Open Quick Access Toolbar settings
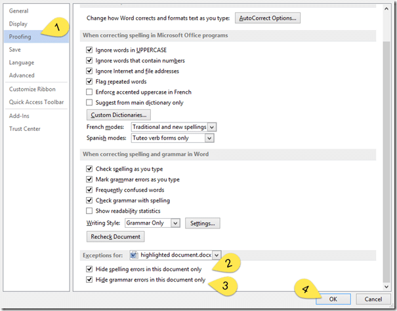 (x=37, y=102)
